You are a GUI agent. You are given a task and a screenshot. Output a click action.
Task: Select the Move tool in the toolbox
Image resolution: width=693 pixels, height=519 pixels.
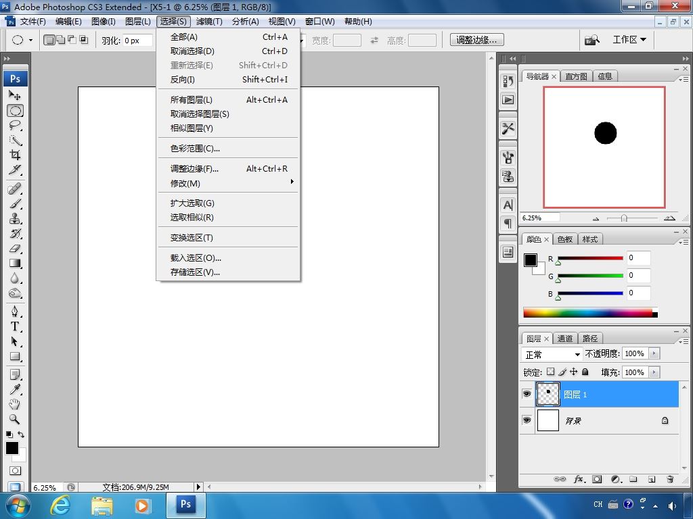[x=15, y=95]
